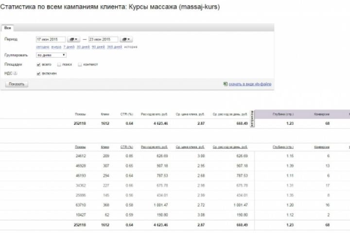Choose the 30 дней period link

pos(83,47)
